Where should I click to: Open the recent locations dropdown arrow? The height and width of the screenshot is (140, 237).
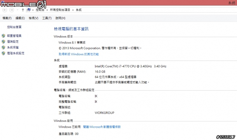17,10
